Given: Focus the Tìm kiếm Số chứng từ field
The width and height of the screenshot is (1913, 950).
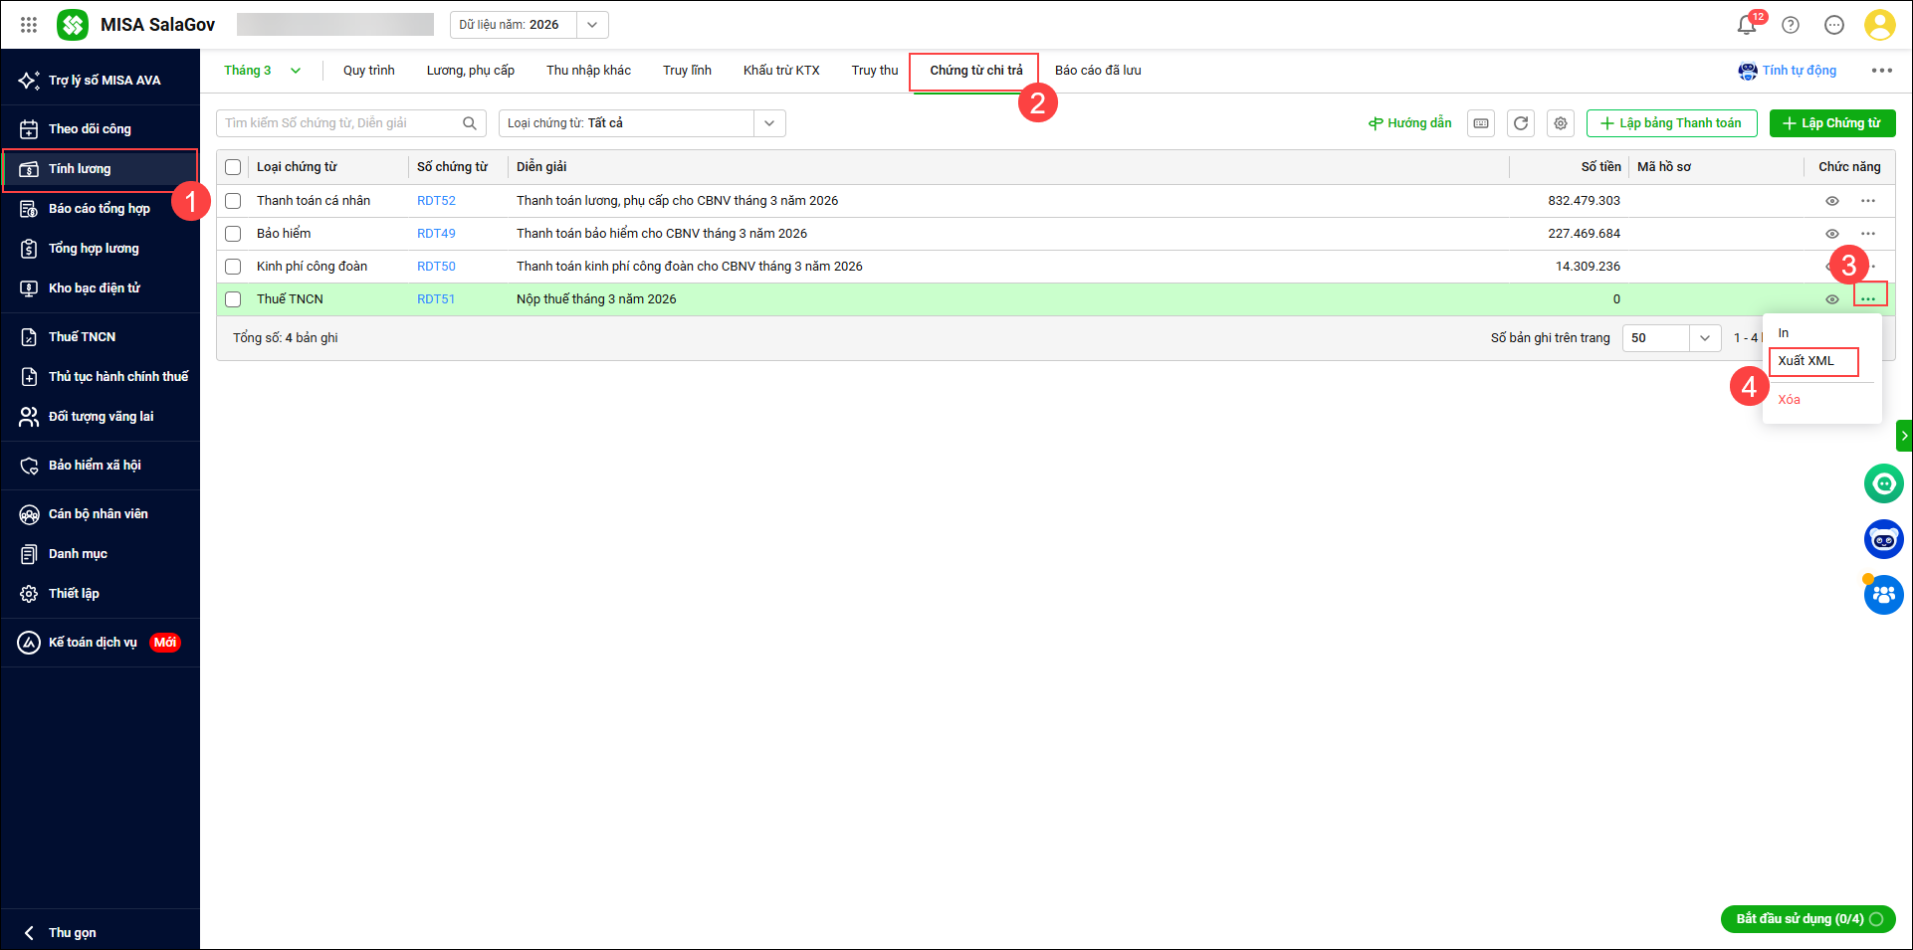Looking at the screenshot, I should tap(338, 123).
